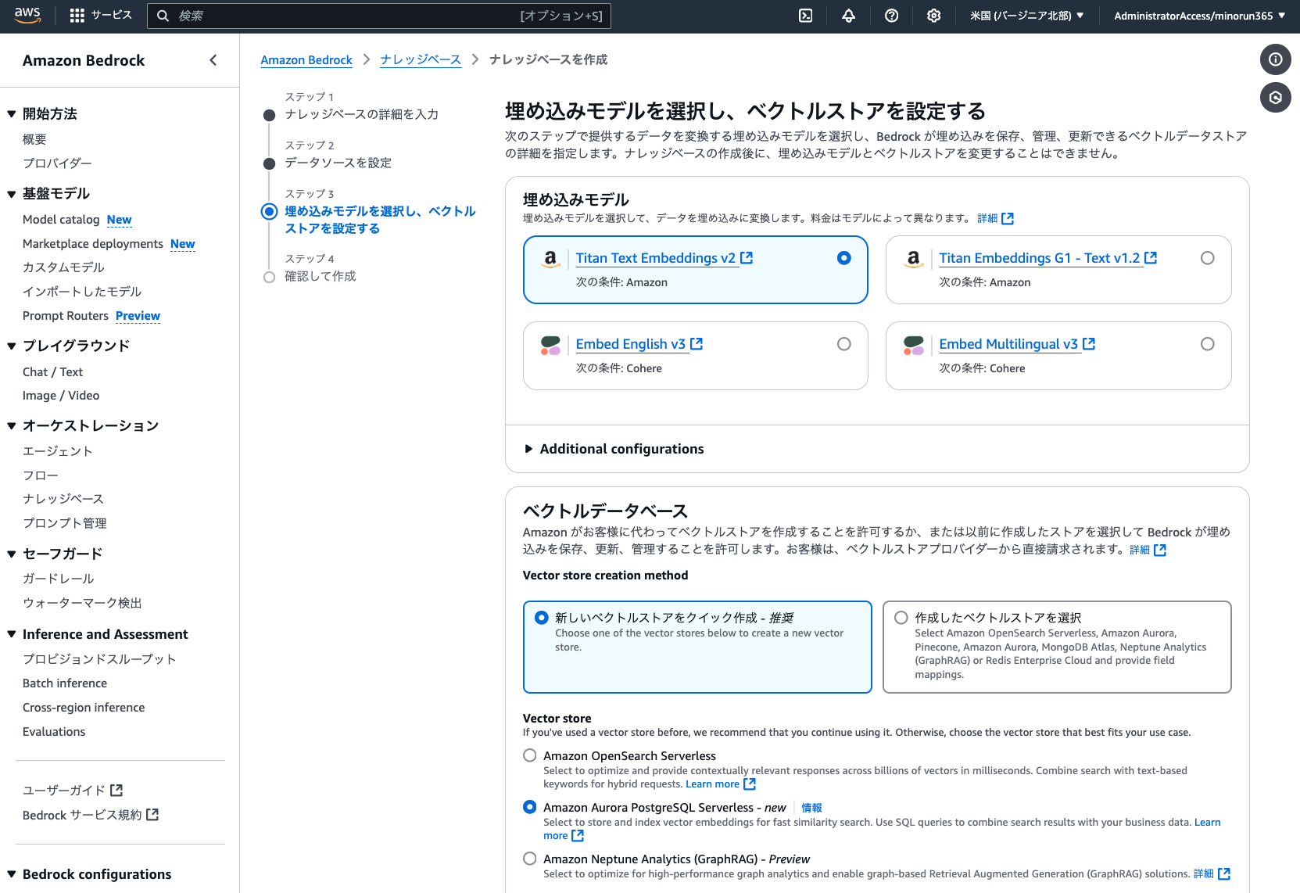
Task: Open the CloudShell terminal icon
Action: 806,16
